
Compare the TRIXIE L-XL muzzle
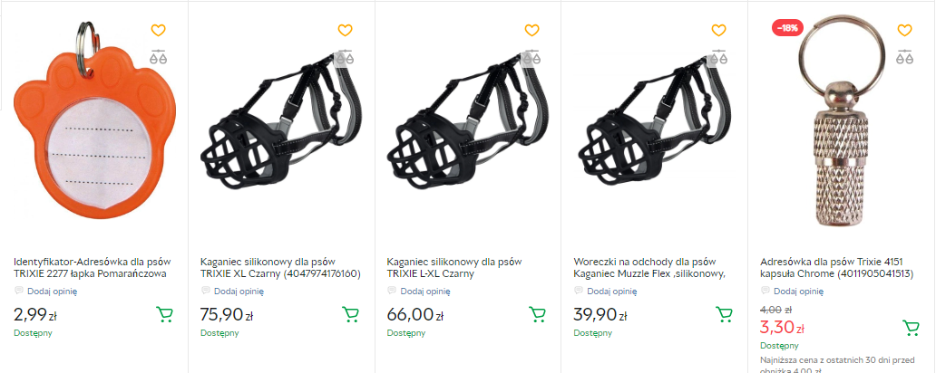pyautogui.click(x=531, y=56)
